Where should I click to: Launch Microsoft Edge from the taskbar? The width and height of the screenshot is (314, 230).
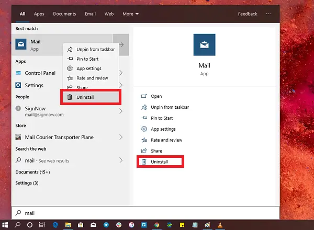[55, 225]
